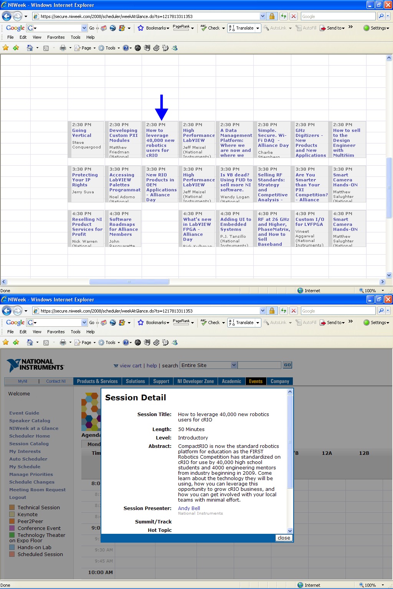Go back in the upper browser window

coord(7,16)
